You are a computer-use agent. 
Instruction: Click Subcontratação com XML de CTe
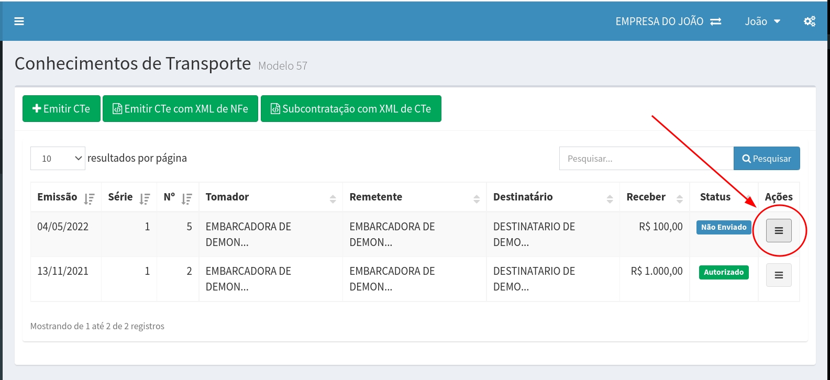[351, 109]
